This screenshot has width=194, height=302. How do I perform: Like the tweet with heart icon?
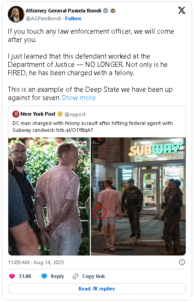coord(12,276)
